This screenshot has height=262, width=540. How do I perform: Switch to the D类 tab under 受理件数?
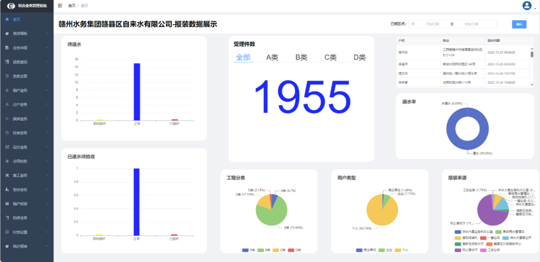pos(359,57)
